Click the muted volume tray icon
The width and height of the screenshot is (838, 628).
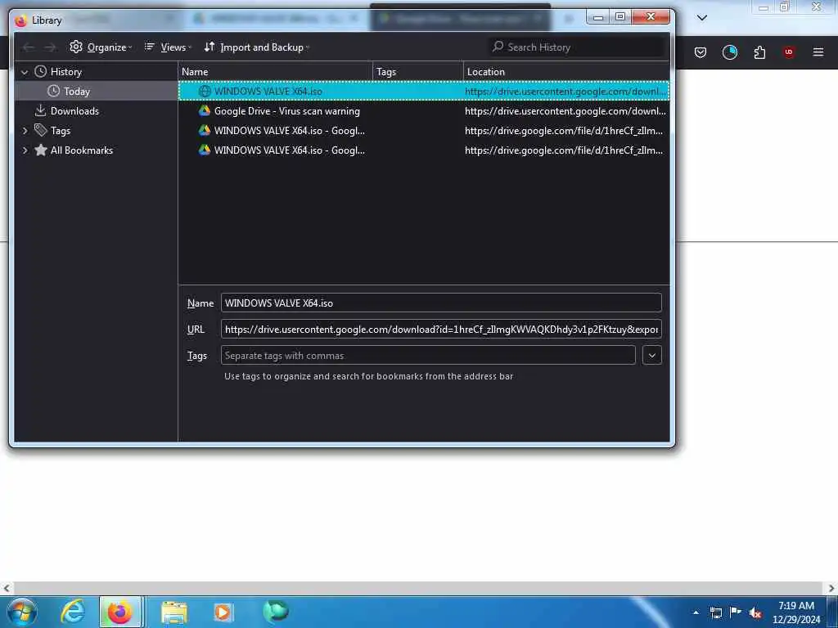point(755,612)
